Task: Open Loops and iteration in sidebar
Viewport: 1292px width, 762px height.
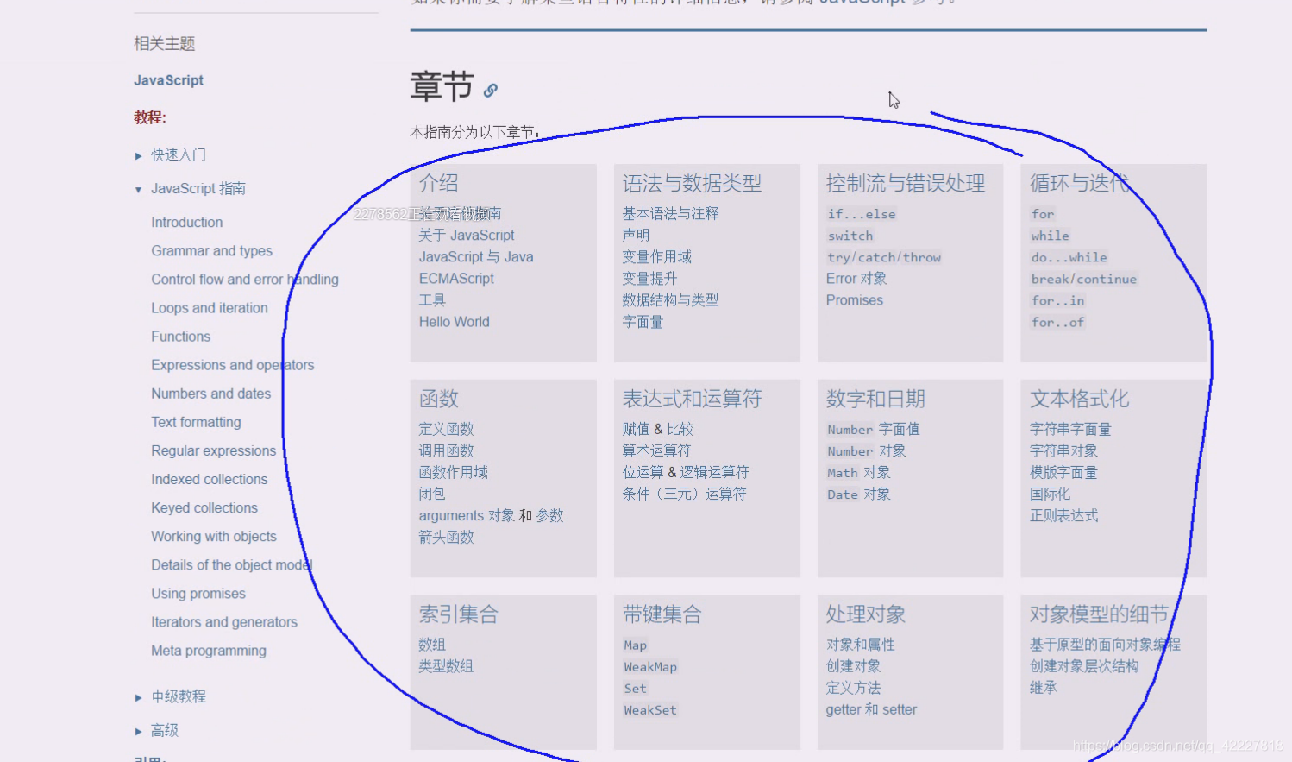Action: coord(210,307)
